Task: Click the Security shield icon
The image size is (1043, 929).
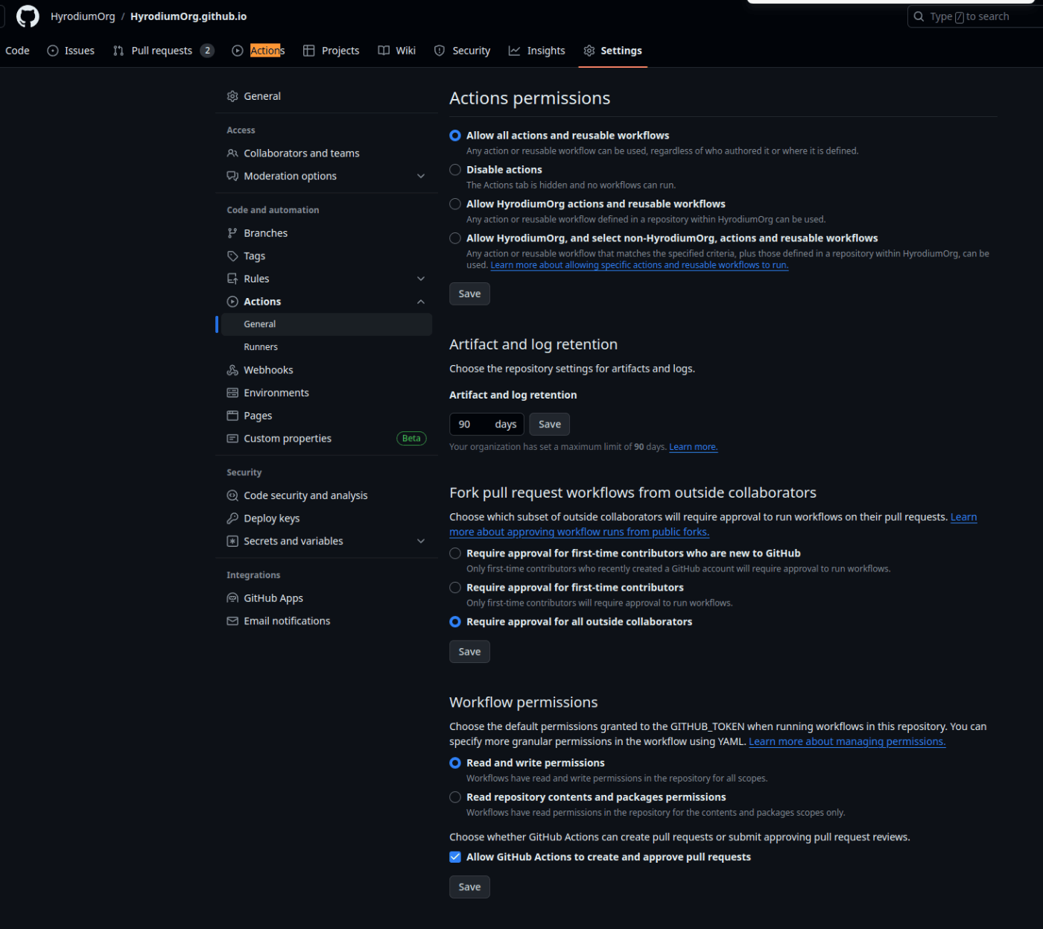Action: point(440,51)
